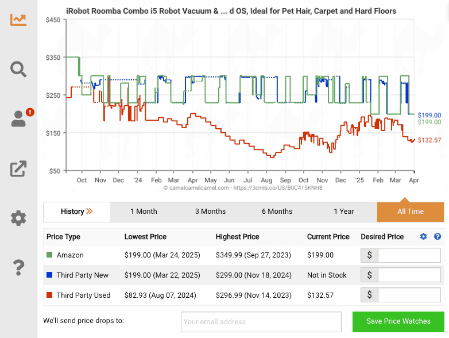Toggle the red Third Party Used swatch

[49, 295]
